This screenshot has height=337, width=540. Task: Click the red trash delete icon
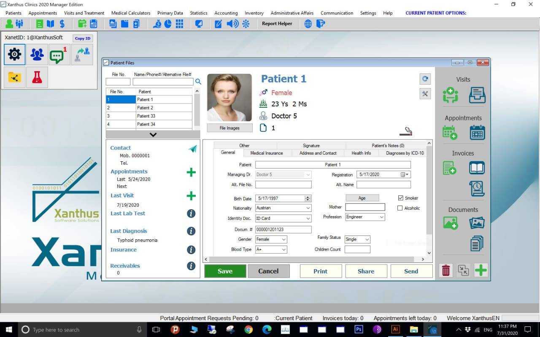click(x=445, y=270)
